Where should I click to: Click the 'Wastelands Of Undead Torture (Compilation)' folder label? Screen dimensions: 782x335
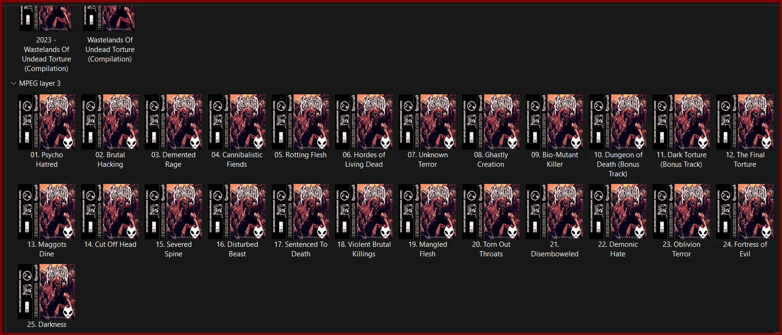(x=110, y=50)
